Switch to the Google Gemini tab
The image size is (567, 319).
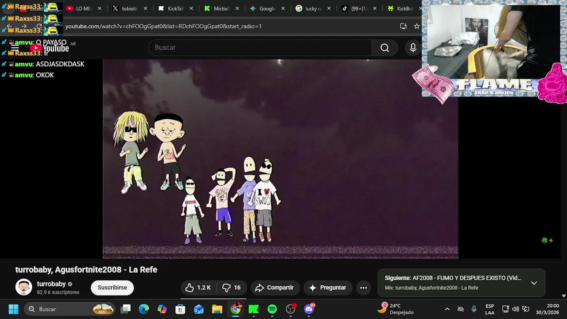[268, 8]
